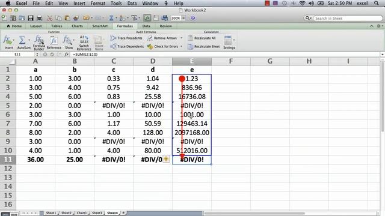Click Recalculate Sheet button
Image resolution: width=385 pixels, height=216 pixels.
(x=203, y=46)
